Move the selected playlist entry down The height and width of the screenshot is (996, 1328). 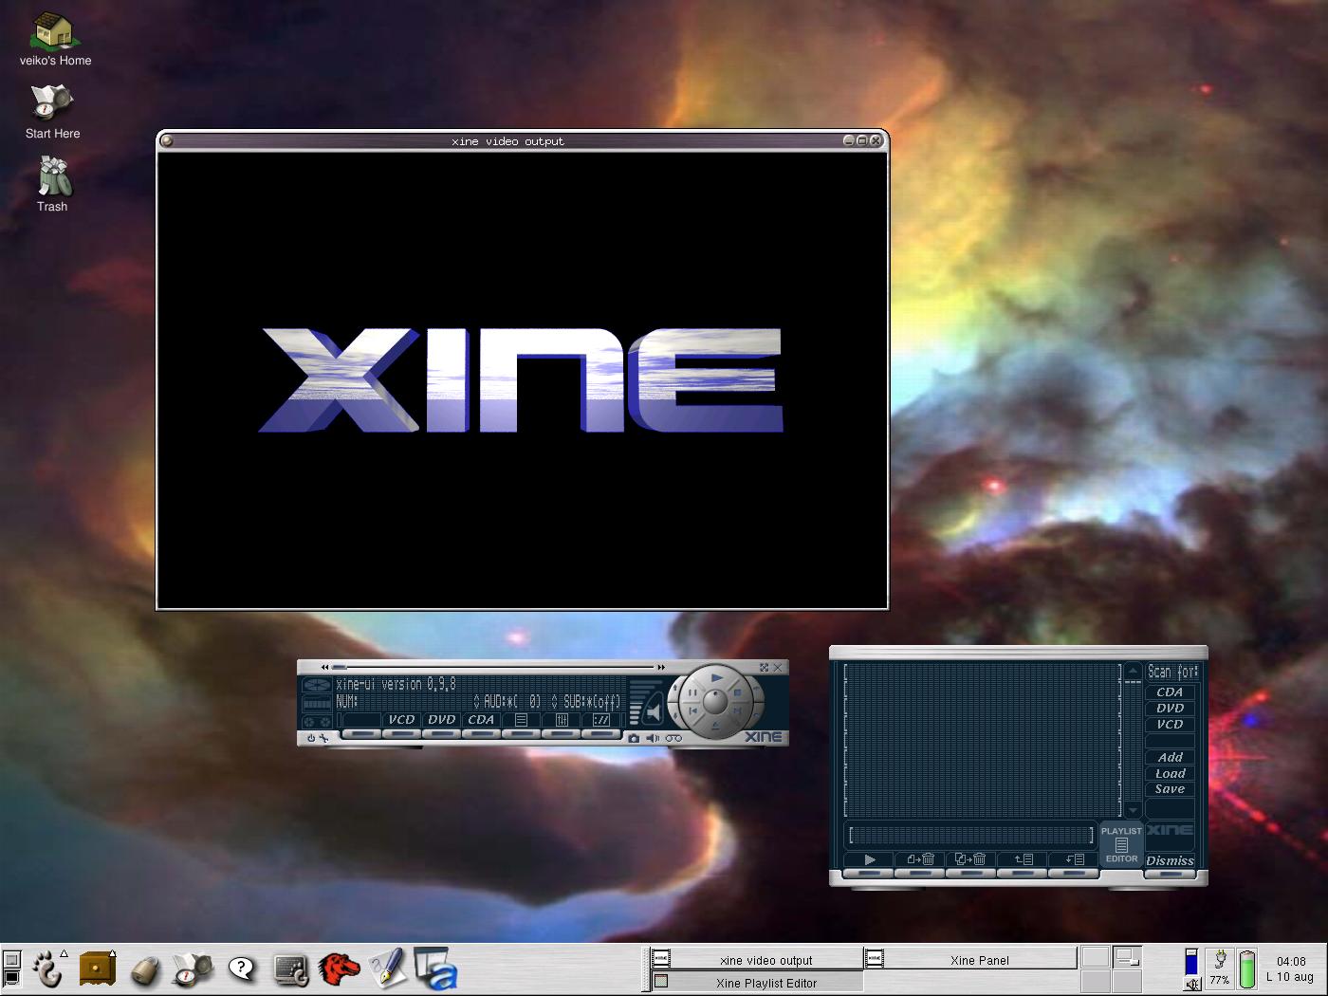coord(1074,859)
